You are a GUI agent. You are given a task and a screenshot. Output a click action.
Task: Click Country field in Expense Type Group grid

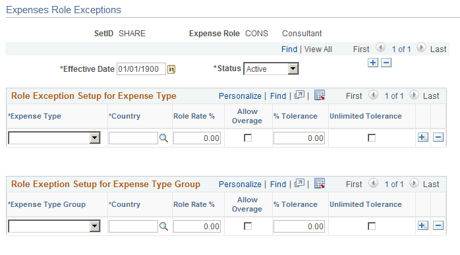(x=133, y=226)
